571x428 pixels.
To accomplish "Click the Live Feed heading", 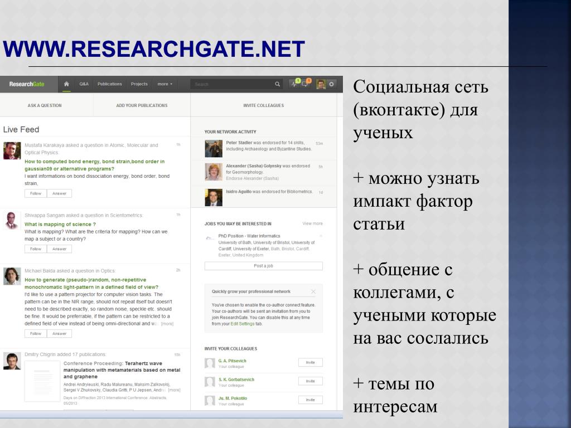I will tap(21, 129).
